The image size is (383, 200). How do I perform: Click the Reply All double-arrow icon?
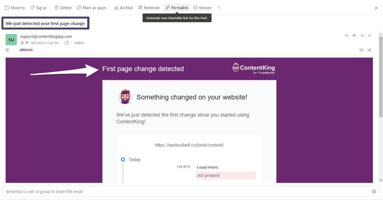click(354, 36)
